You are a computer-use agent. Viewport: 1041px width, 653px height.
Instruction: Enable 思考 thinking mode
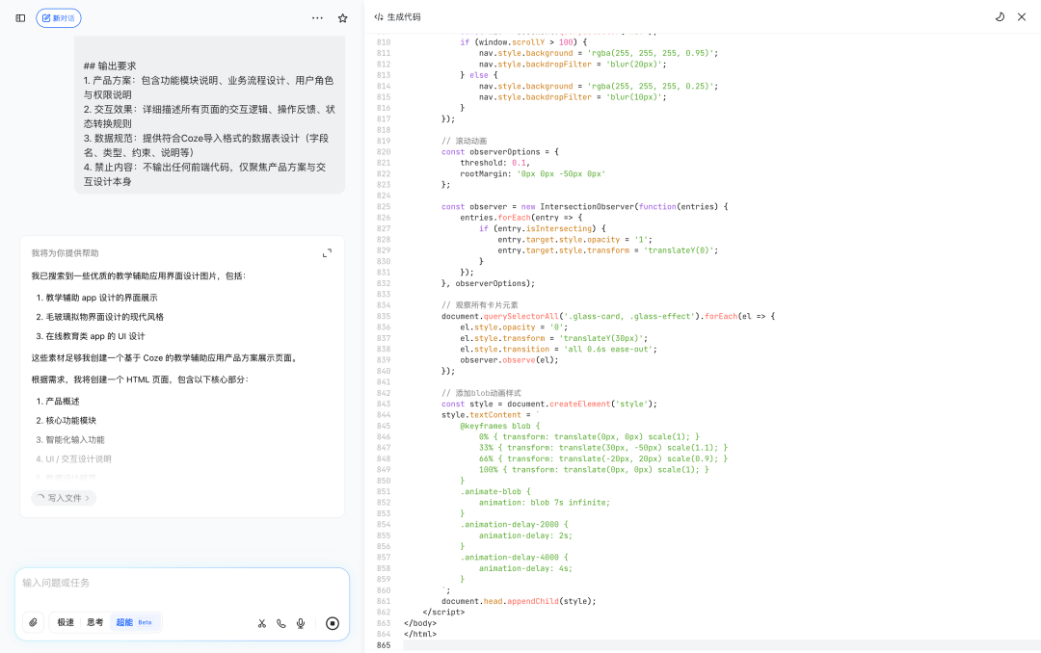pos(93,622)
